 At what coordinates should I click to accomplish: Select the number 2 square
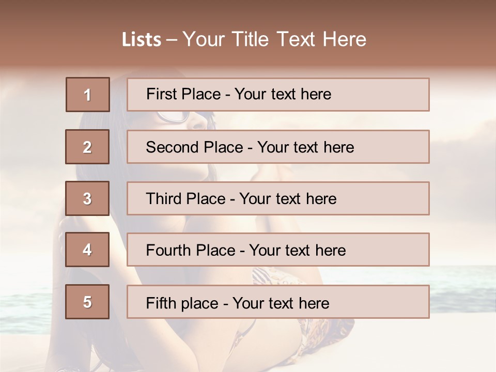pos(87,147)
